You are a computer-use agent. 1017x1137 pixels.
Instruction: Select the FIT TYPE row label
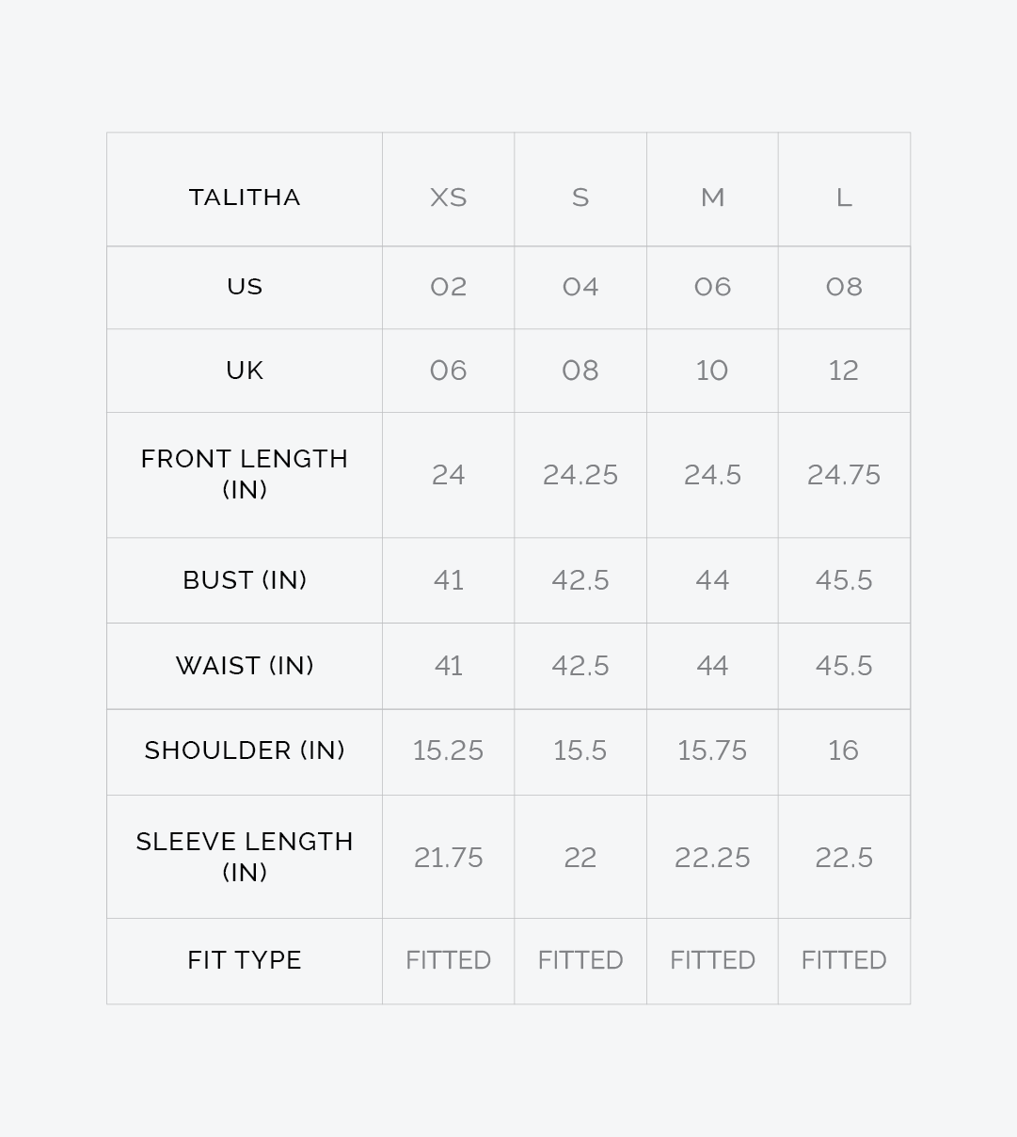click(245, 960)
